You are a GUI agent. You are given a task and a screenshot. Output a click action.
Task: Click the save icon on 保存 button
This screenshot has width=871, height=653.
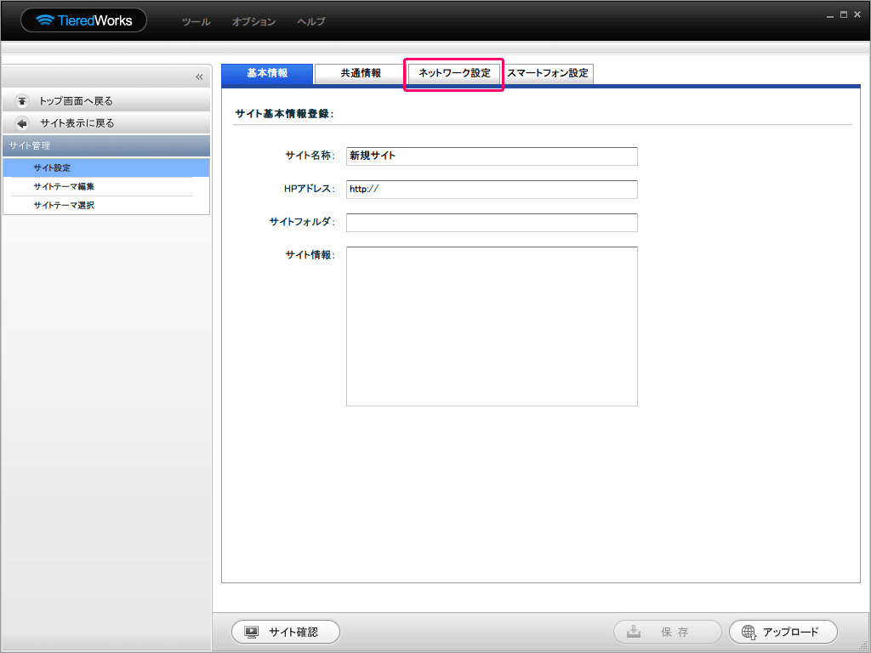[x=634, y=632]
